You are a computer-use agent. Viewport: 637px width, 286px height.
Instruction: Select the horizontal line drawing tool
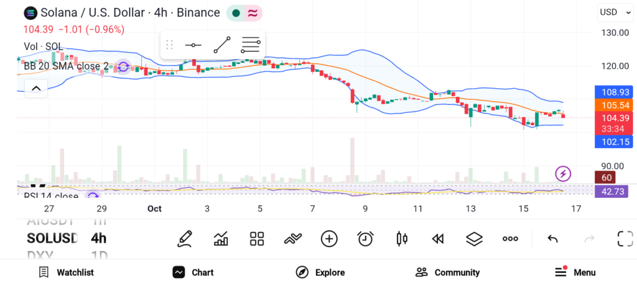[193, 45]
